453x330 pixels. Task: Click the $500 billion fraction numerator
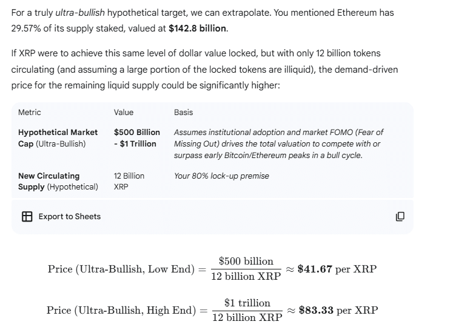tap(246, 261)
